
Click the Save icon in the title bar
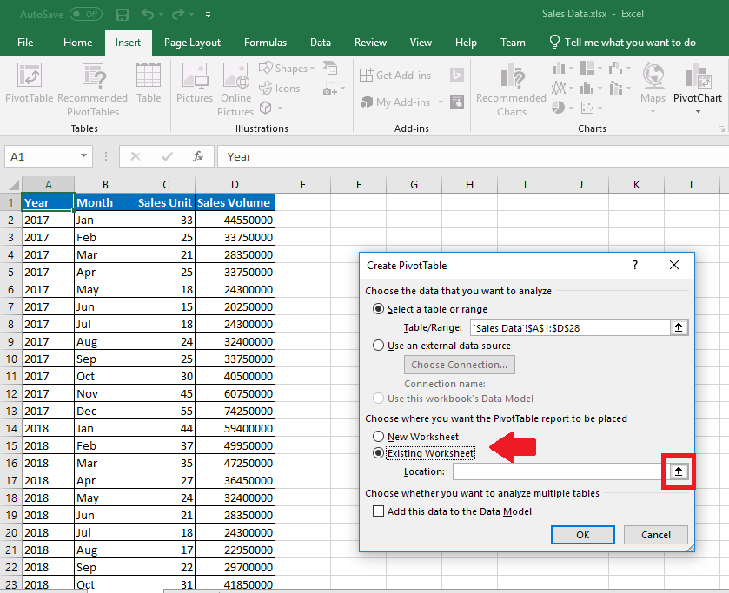(123, 15)
